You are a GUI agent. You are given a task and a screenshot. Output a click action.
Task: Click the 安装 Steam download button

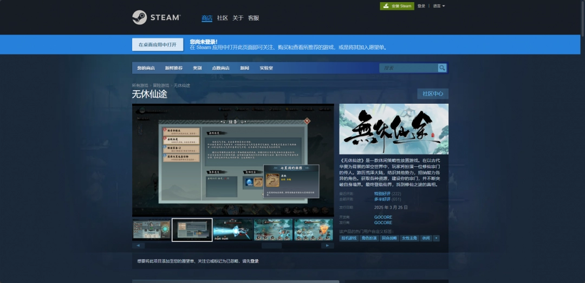pyautogui.click(x=396, y=6)
